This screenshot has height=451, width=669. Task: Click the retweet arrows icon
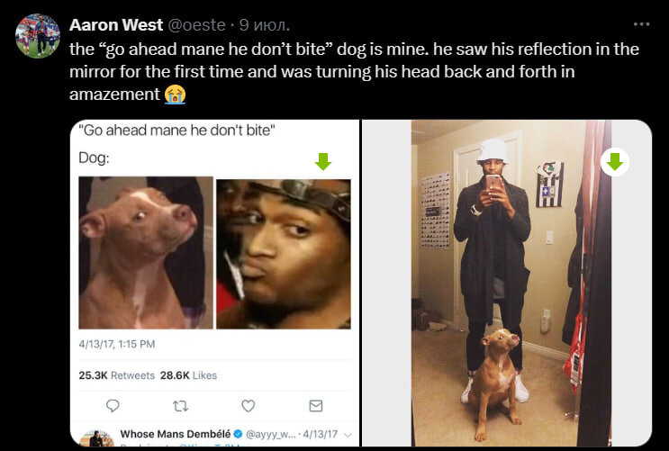(180, 406)
